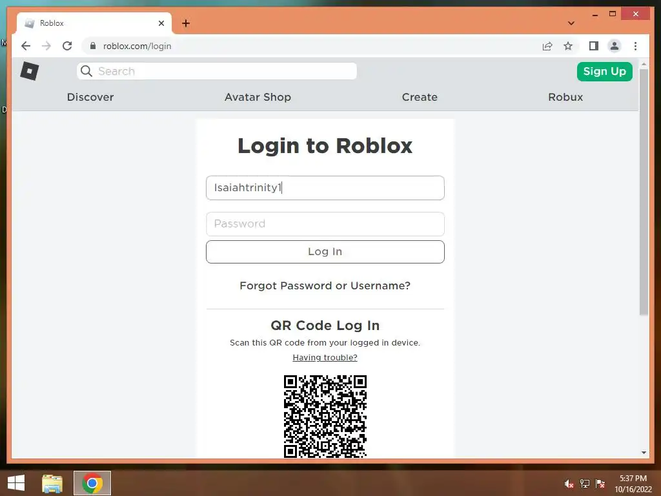
Task: Open the network tray icon
Action: 585,484
